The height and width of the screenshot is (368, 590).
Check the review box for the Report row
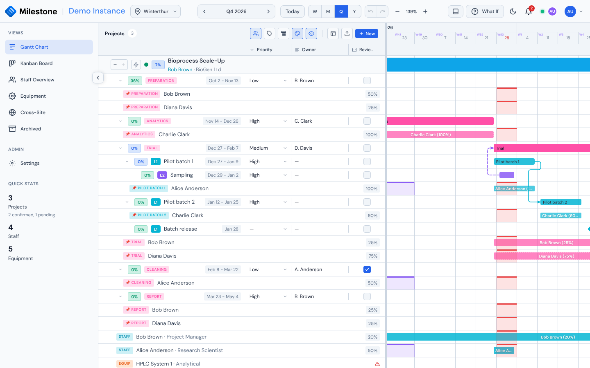[x=367, y=296]
